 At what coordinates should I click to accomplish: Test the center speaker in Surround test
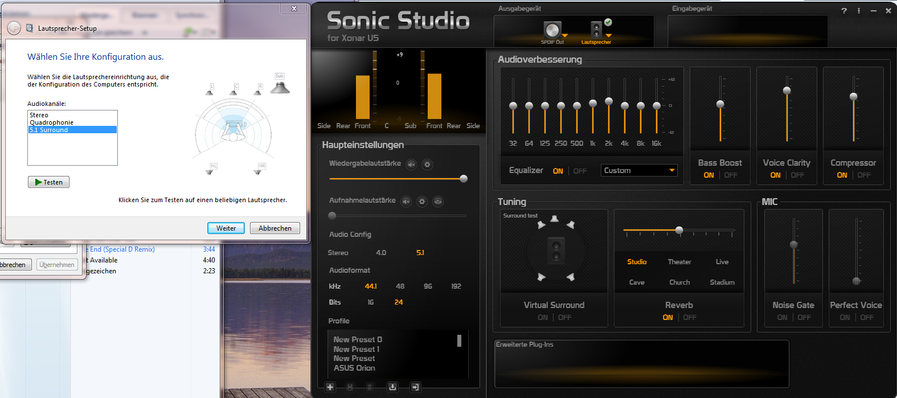[x=556, y=250]
